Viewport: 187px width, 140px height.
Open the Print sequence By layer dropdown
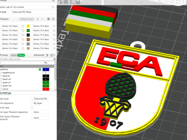click(40, 103)
